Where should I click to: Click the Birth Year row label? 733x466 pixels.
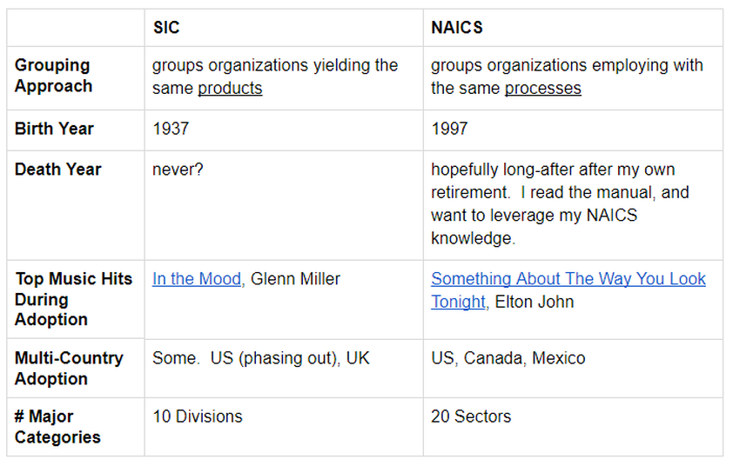[54, 129]
